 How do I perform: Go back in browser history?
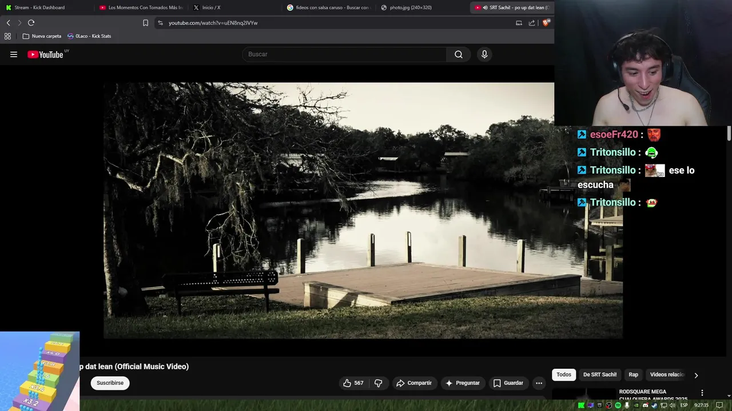click(8, 23)
